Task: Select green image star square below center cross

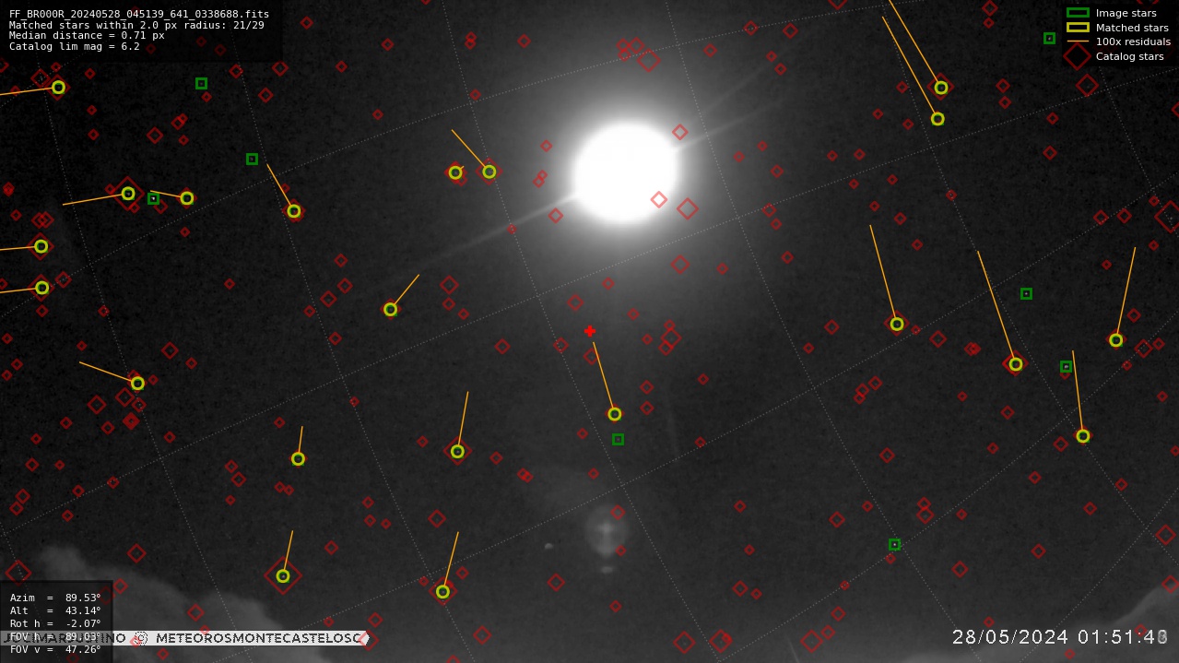Action: [x=618, y=439]
